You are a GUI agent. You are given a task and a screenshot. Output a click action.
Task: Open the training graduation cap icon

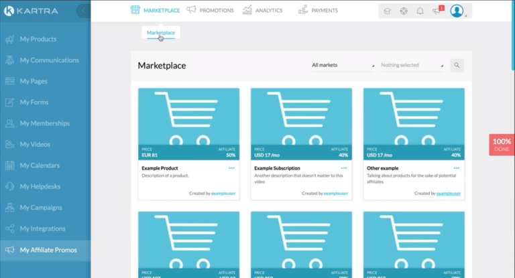tap(387, 11)
